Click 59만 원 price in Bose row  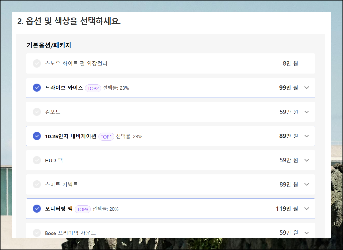pyautogui.click(x=289, y=233)
